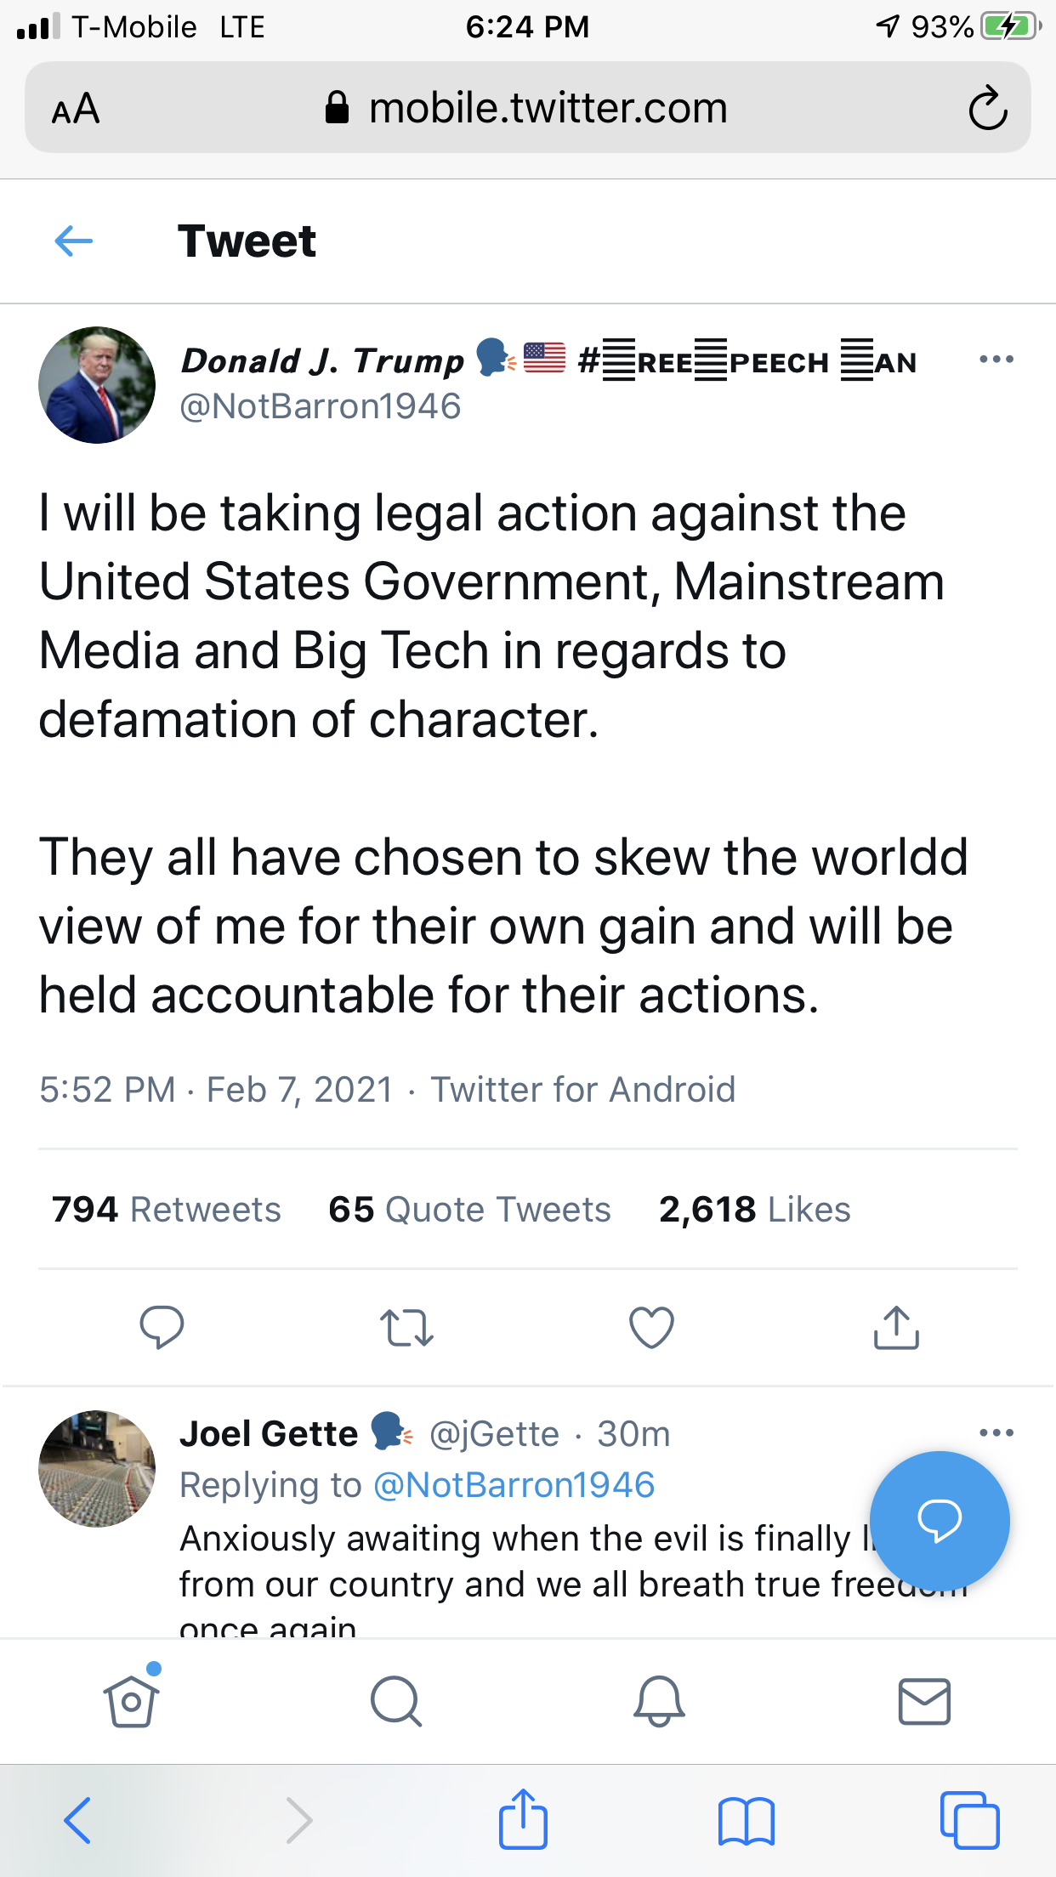Open Safari bookmarks

coord(746,1821)
